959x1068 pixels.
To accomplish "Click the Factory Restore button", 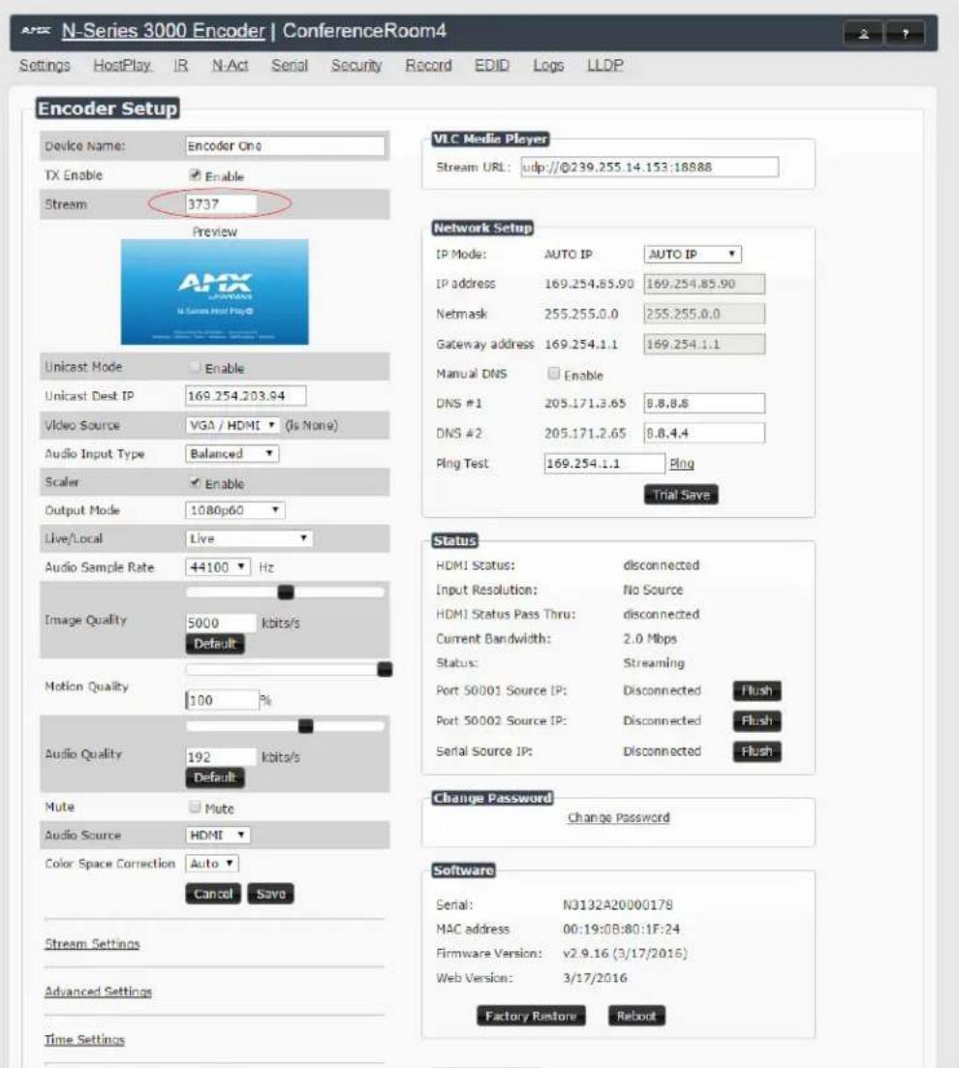I will point(531,1017).
